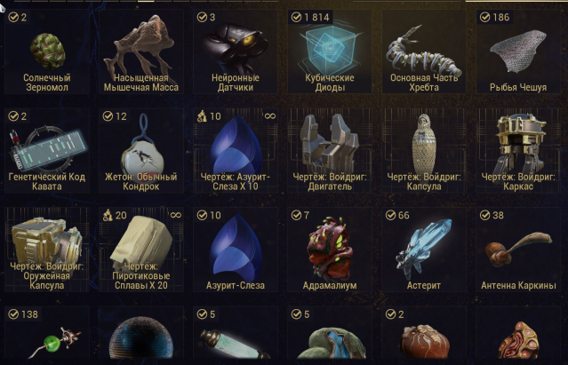The height and width of the screenshot is (365, 568).
Task: Select Чертёж: Войдриг: Капсула blueprint
Action: (x=424, y=151)
